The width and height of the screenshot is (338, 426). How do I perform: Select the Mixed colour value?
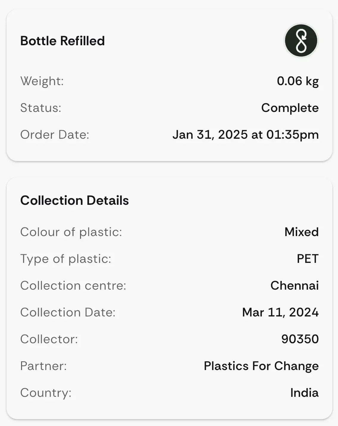[x=301, y=232]
